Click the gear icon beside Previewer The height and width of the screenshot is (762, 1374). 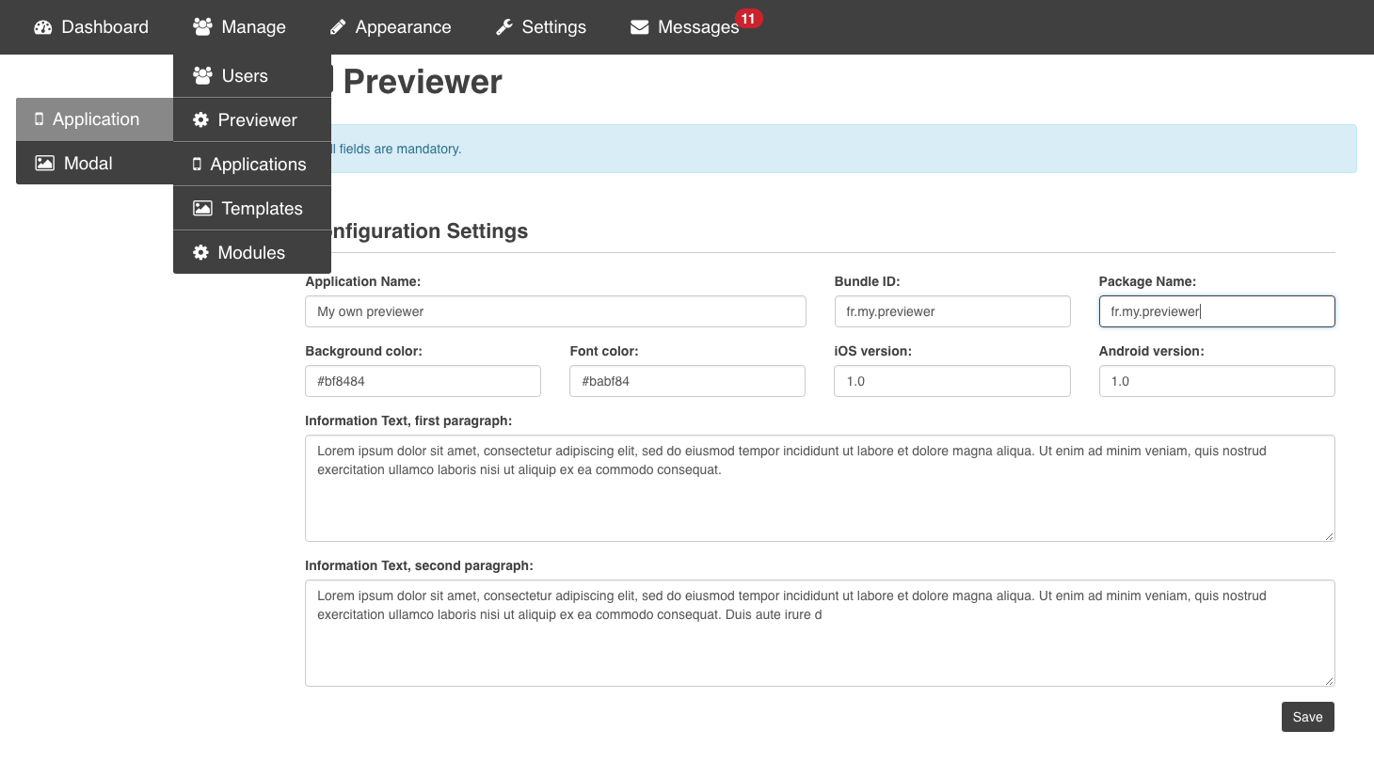coord(200,120)
